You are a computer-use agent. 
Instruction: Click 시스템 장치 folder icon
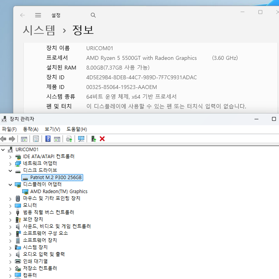click(x=18, y=248)
